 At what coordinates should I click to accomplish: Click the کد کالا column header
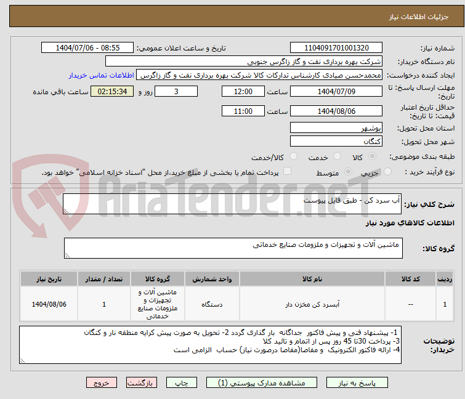(410, 279)
